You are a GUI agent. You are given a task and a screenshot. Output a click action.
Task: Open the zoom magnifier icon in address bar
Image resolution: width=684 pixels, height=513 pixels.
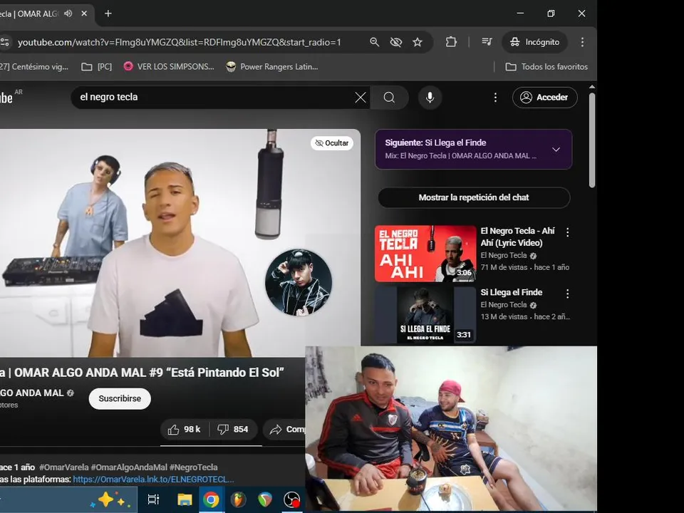pyautogui.click(x=374, y=42)
